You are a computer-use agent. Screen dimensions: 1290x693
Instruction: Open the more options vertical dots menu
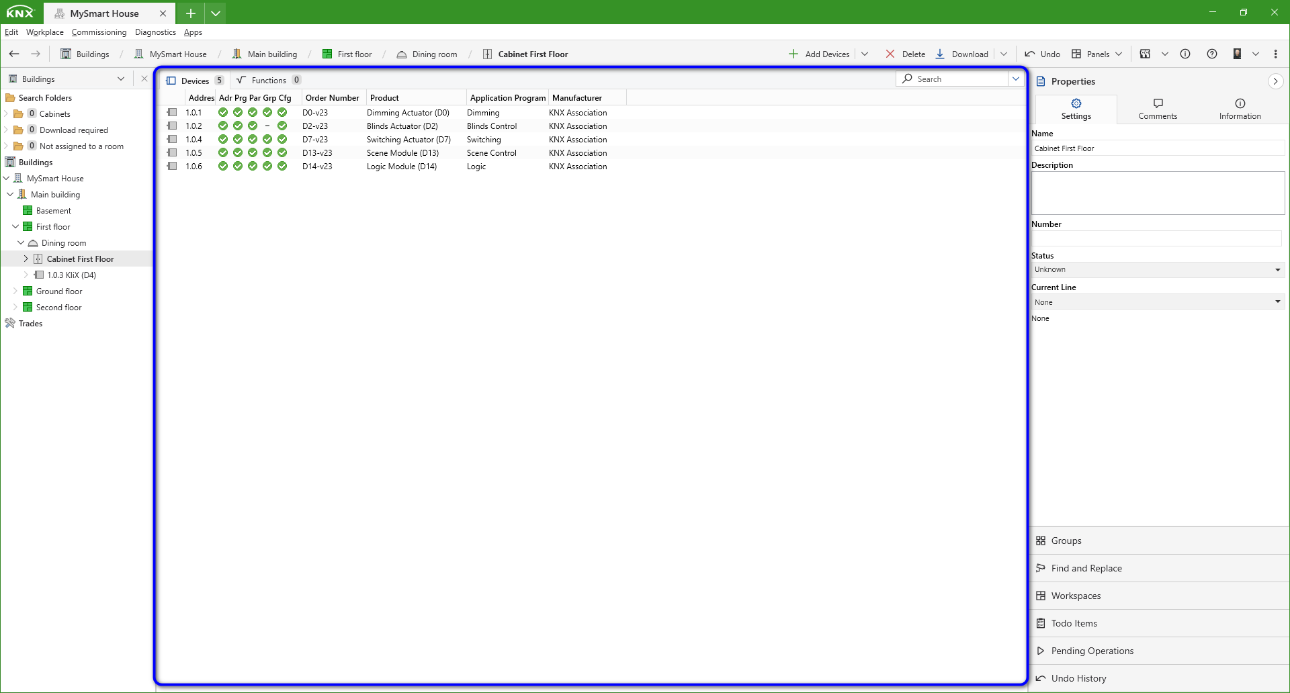[x=1276, y=54]
